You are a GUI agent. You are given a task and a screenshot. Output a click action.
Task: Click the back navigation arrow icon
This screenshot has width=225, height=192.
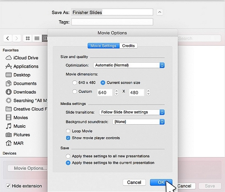(x=8, y=38)
